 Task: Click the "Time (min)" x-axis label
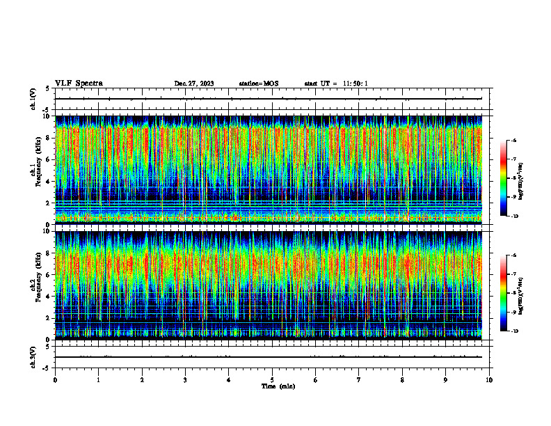(x=278, y=386)
